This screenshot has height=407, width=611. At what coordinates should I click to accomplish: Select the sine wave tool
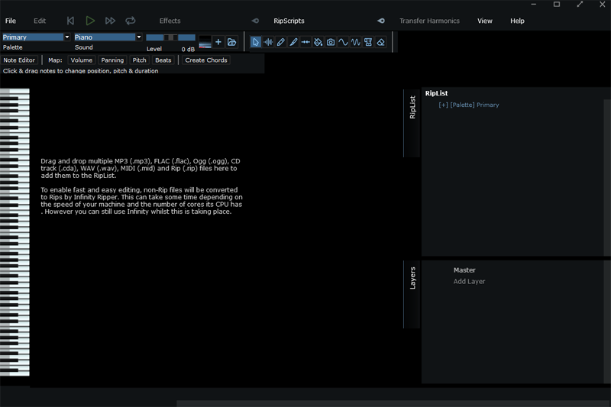click(343, 42)
